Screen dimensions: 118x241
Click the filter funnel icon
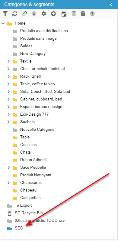point(5,14)
